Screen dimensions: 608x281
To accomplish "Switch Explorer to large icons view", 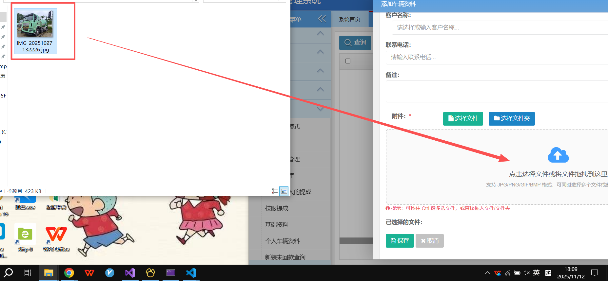I will click(284, 191).
